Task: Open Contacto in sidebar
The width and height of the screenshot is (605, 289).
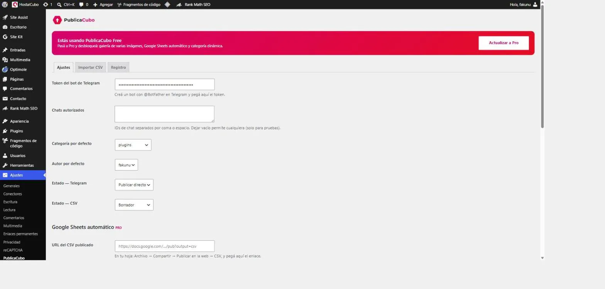Action: click(23, 98)
